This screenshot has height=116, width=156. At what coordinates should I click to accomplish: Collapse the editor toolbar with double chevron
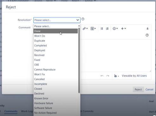pyautogui.click(x=147, y=29)
